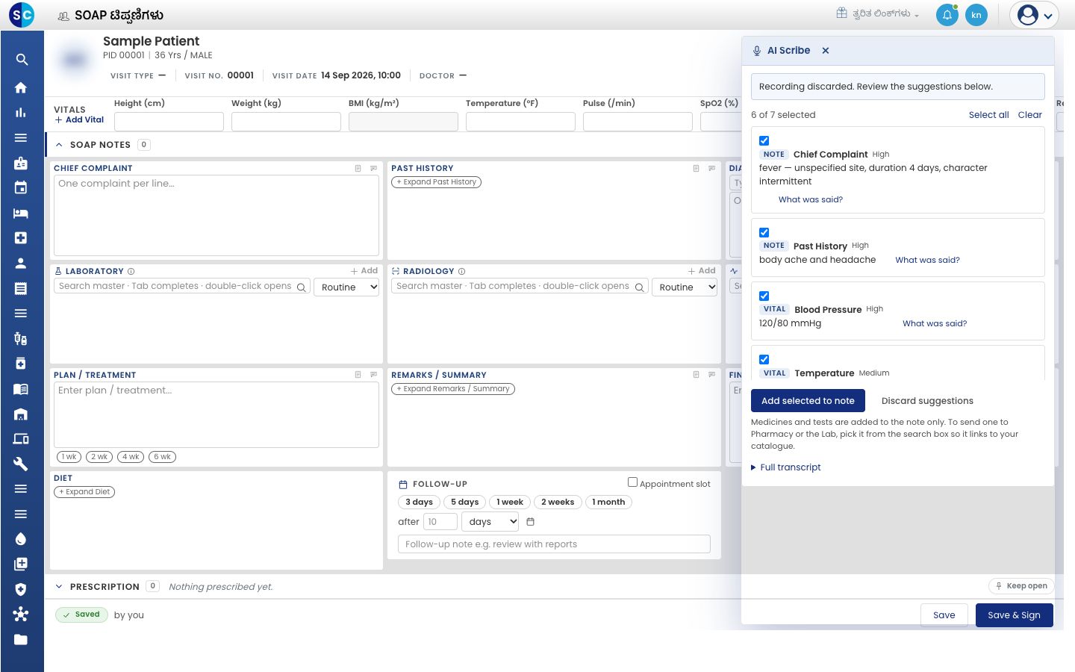This screenshot has width=1075, height=672.
Task: Enable the Appointment slot checkbox
Action: point(632,482)
